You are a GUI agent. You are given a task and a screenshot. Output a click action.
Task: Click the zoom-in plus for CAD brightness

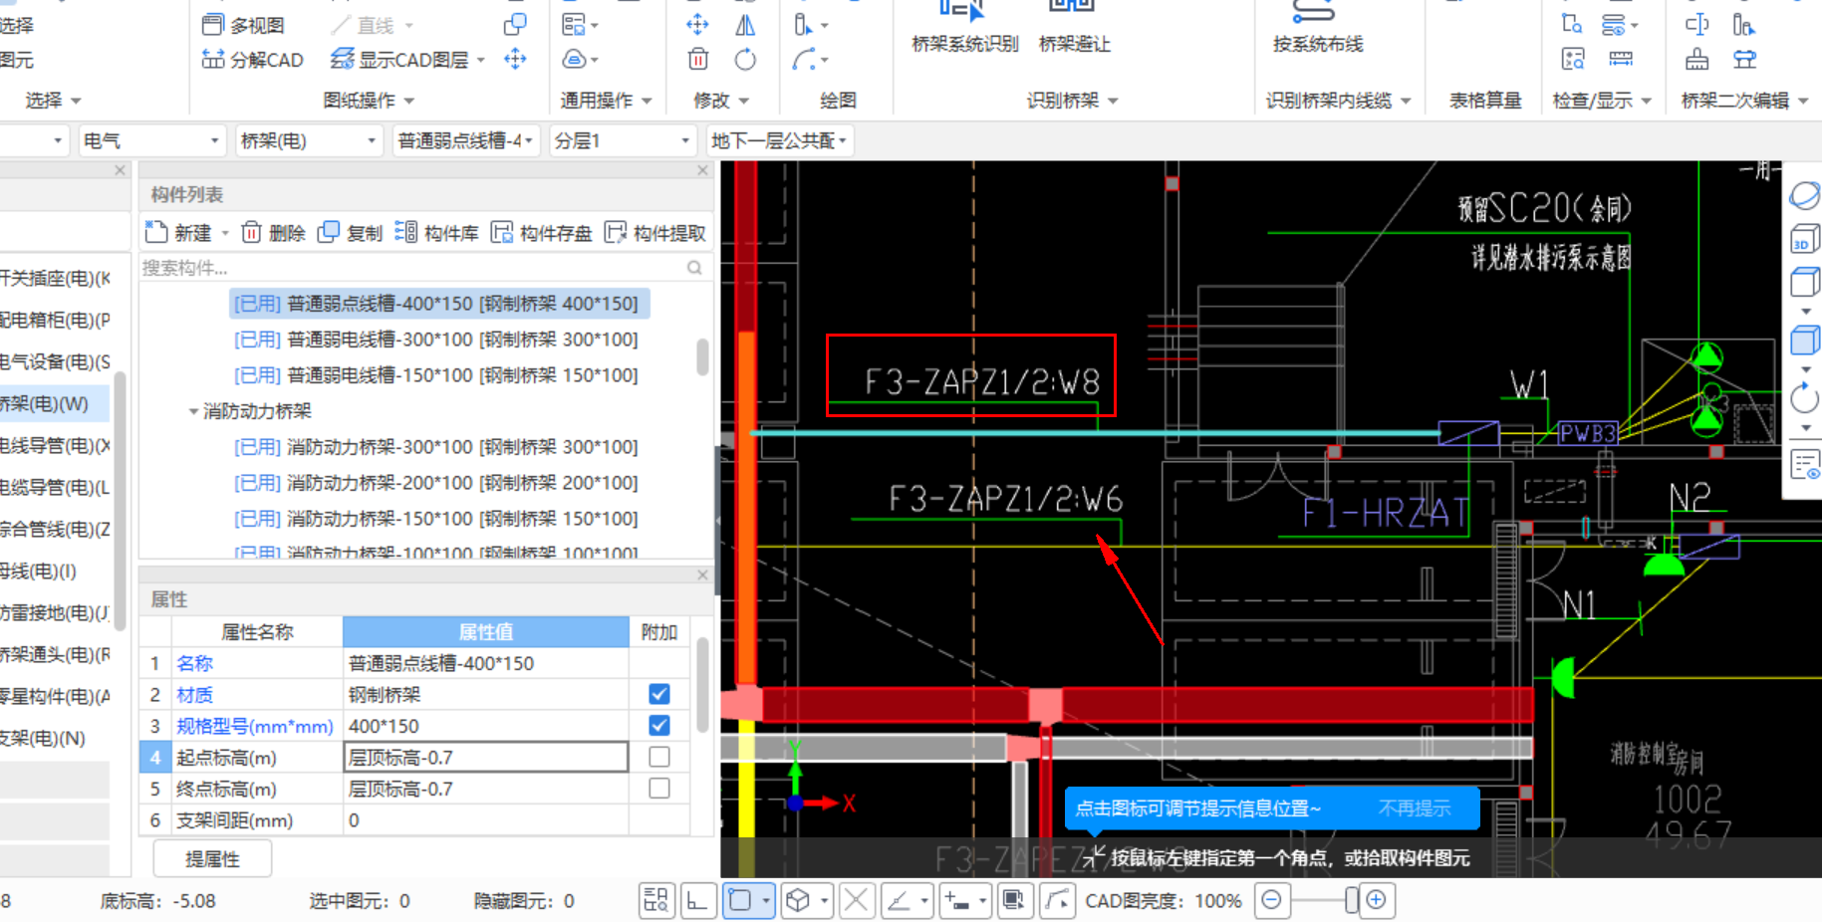(1376, 900)
